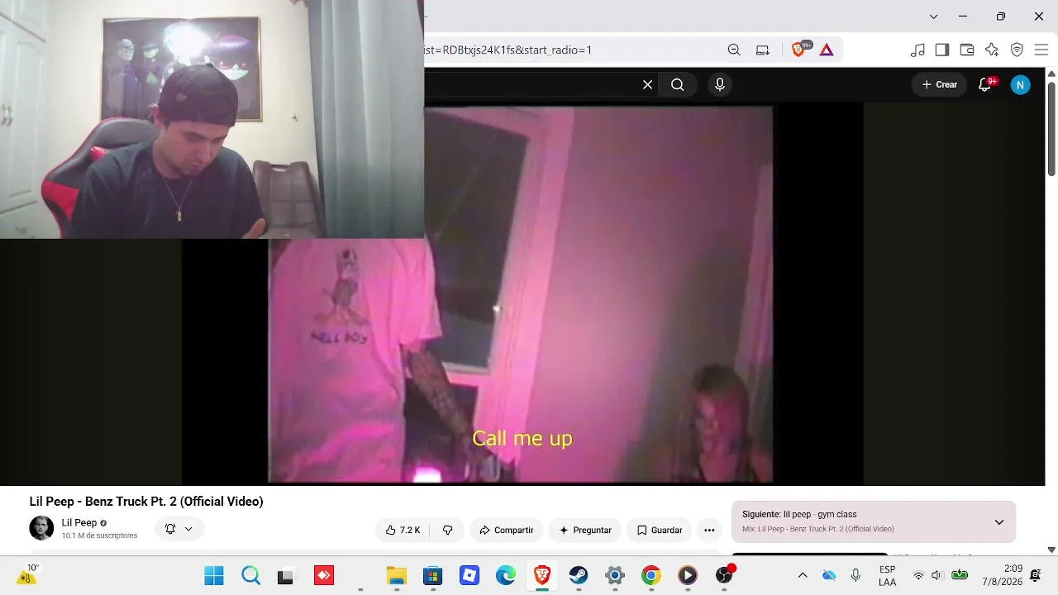This screenshot has height=595, width=1058.
Task: Click the Preguntar button
Action: [585, 530]
